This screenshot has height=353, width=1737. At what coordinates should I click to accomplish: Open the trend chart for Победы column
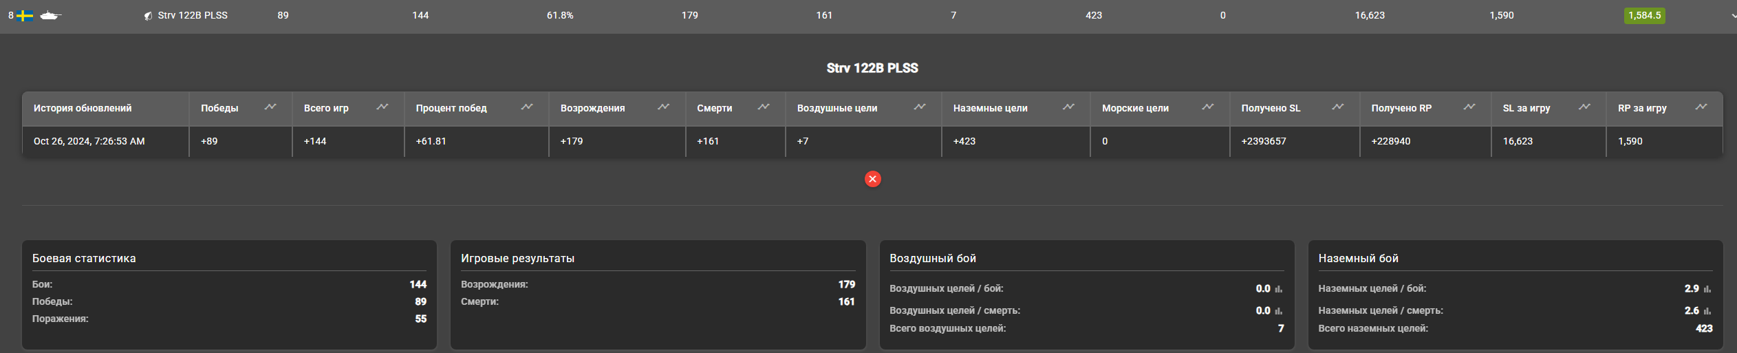270,107
